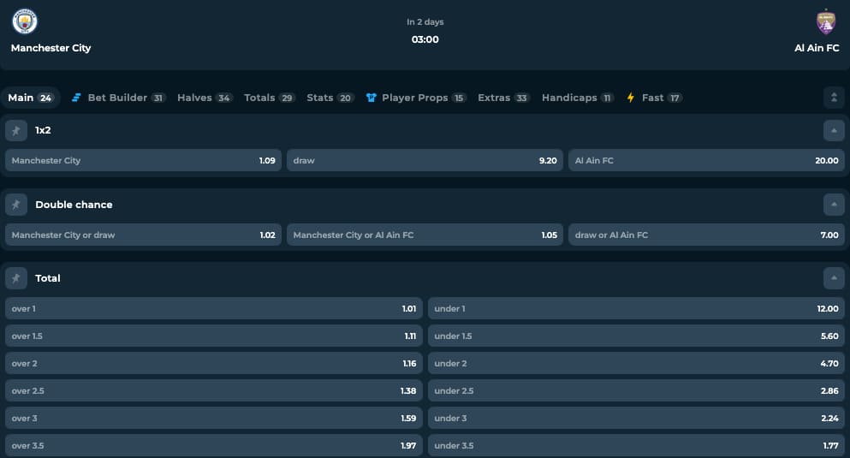
Task: Click the 03:00 kickoff time
Action: 425,39
